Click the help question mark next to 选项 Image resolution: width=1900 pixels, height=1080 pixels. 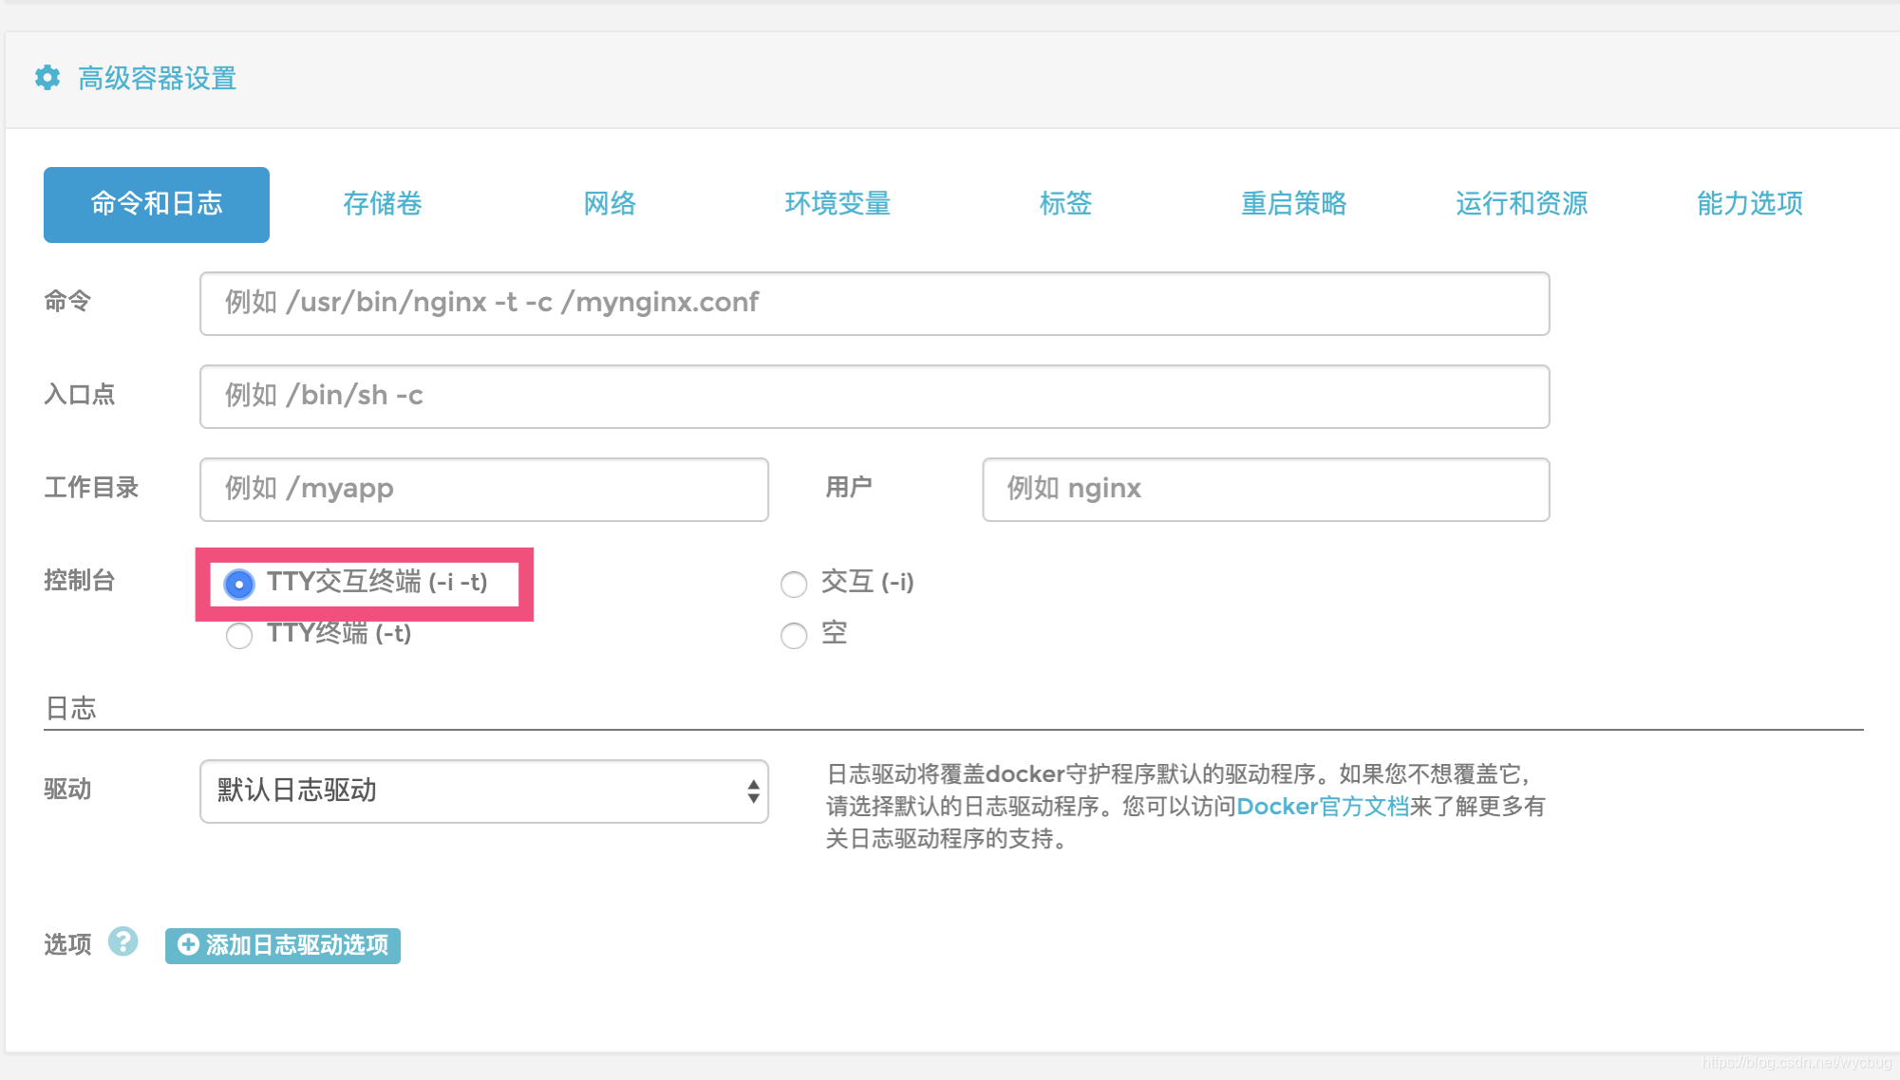pyautogui.click(x=122, y=941)
